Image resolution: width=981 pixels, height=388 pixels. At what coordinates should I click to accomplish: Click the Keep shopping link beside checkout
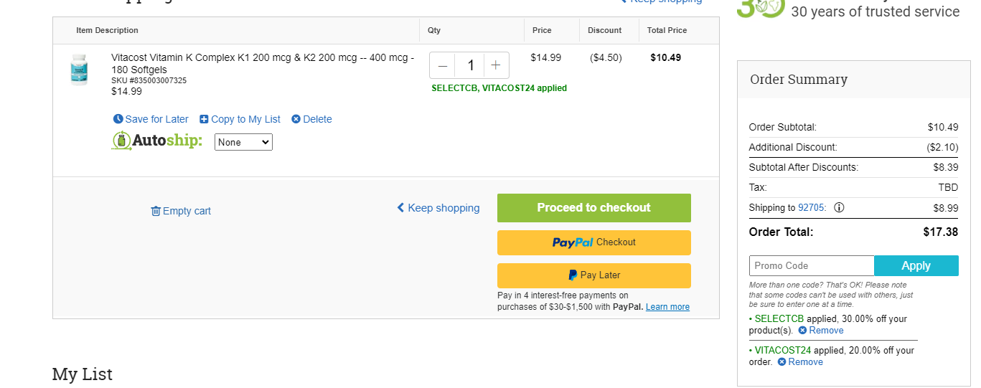click(x=438, y=208)
